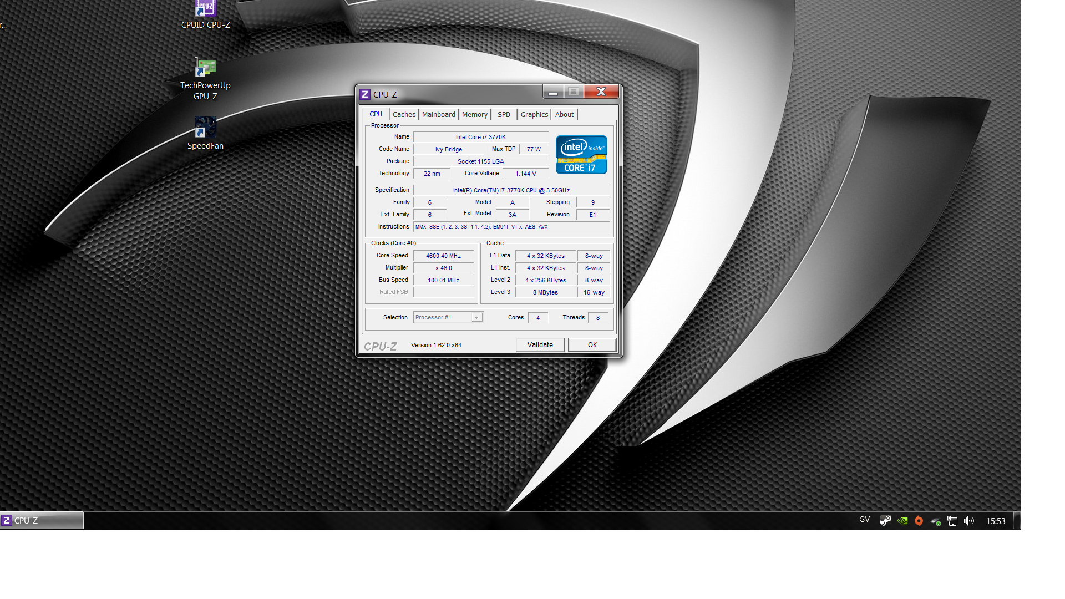The height and width of the screenshot is (599, 1065).
Task: Click the Revision value 'E1'
Action: [593, 215]
